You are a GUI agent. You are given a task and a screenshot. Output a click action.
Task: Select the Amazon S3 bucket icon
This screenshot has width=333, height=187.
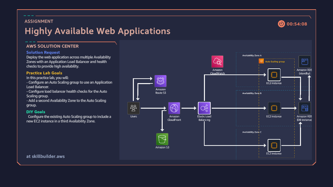(x=162, y=139)
